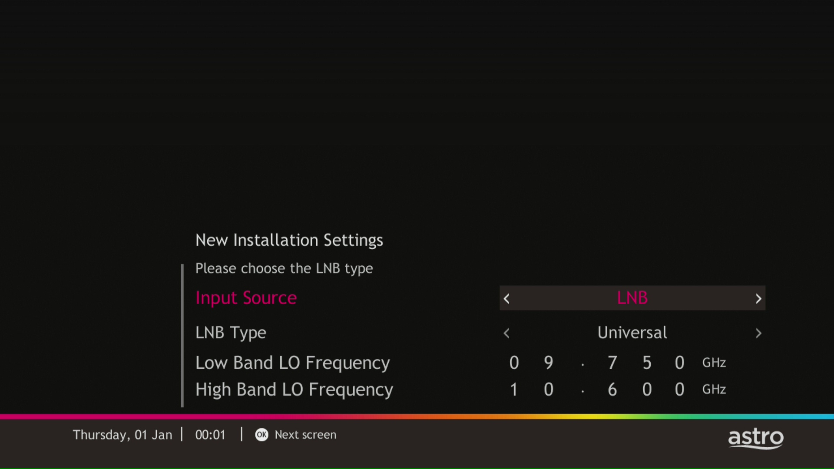The image size is (834, 469).
Task: Click the digit 6 in High Band frequency
Action: tap(612, 390)
